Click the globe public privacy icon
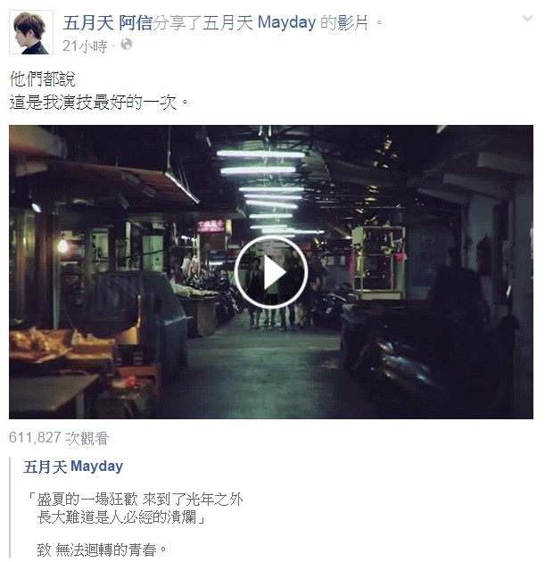Screen dimensions: 545x562 (126, 45)
